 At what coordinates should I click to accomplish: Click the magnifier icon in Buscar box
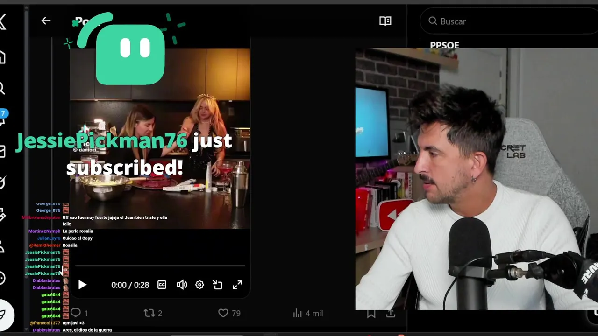point(433,21)
